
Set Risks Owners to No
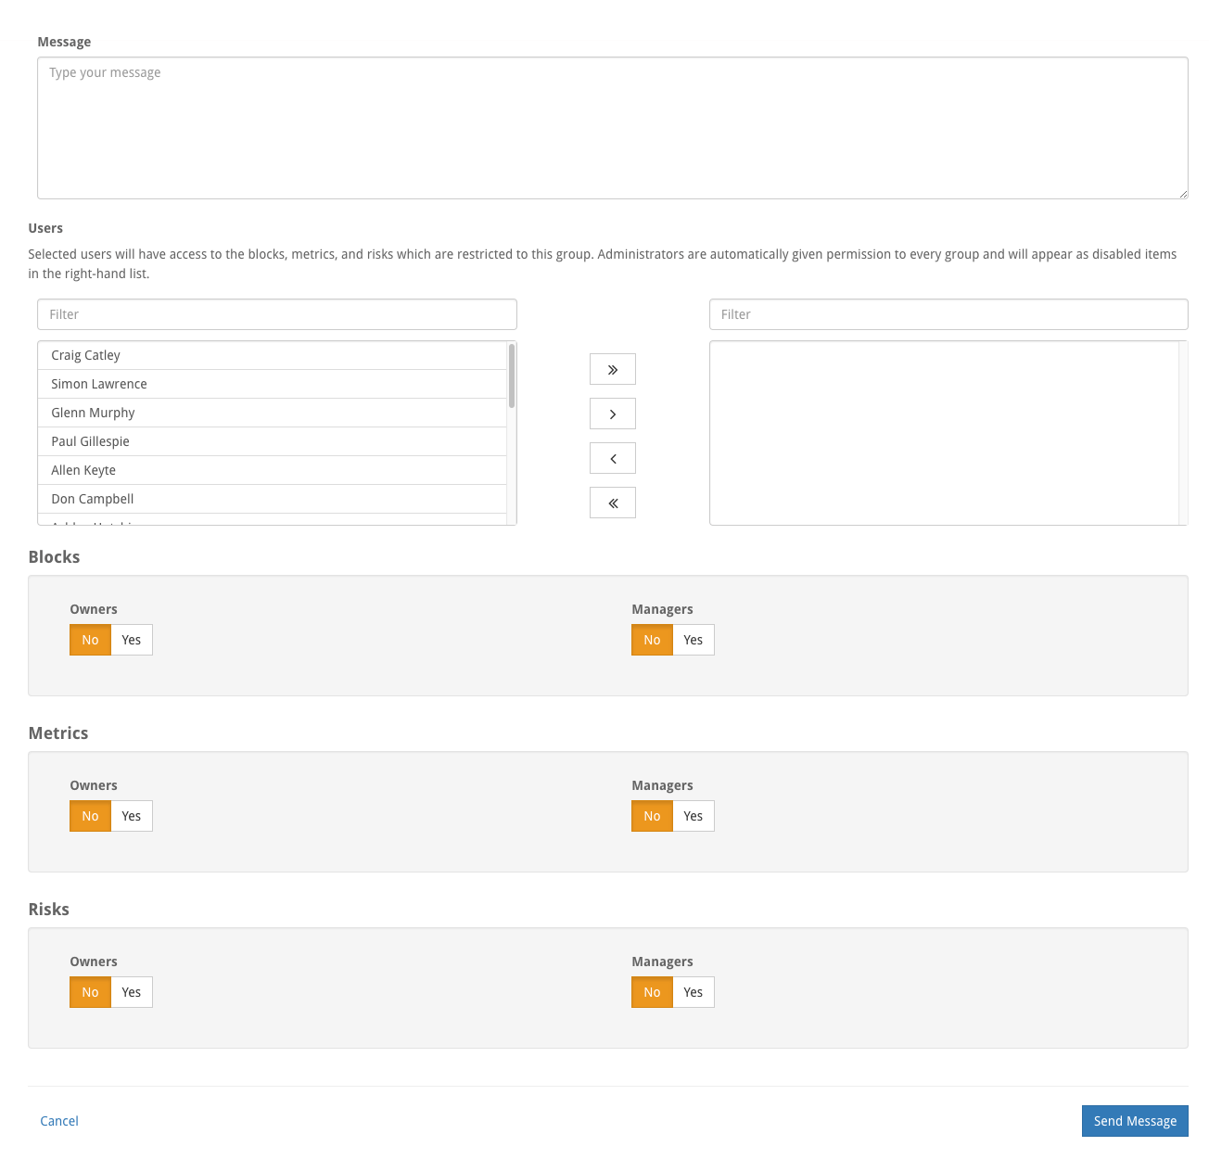[x=90, y=992]
